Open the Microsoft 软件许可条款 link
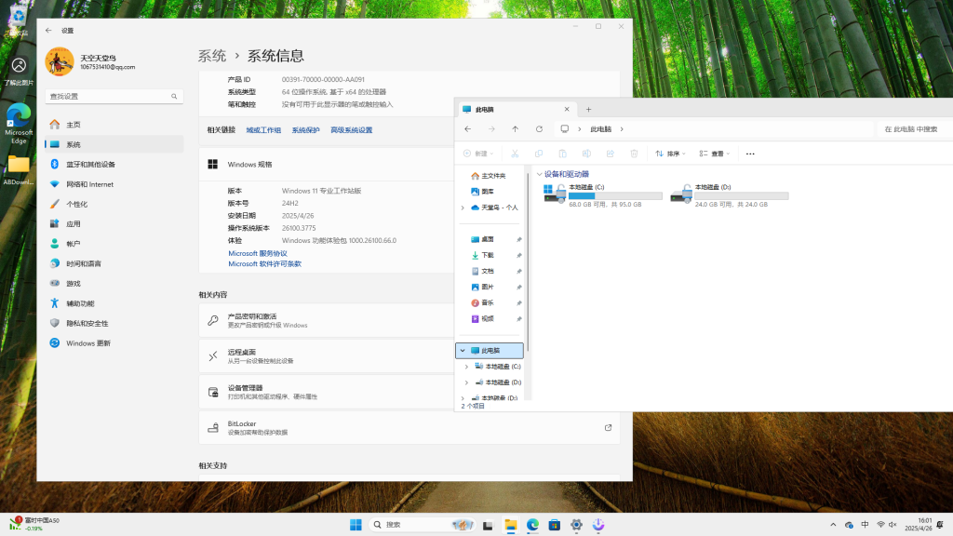This screenshot has height=536, width=953. pyautogui.click(x=264, y=263)
